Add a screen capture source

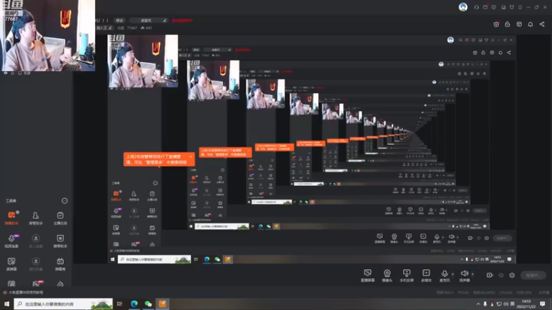click(368, 276)
